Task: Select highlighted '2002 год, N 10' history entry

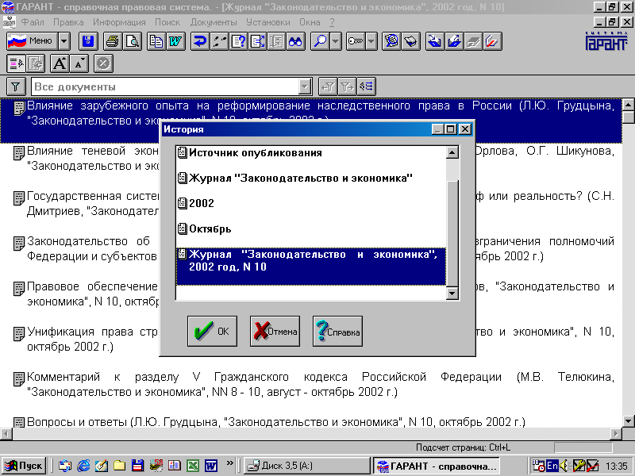Action: (x=311, y=267)
